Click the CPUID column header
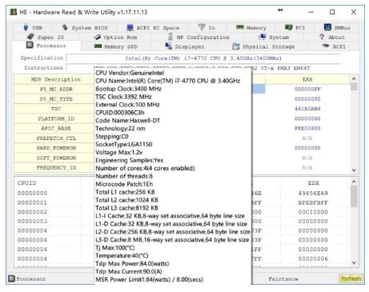Viewport: 369px width, 292px height. pyautogui.click(x=26, y=183)
